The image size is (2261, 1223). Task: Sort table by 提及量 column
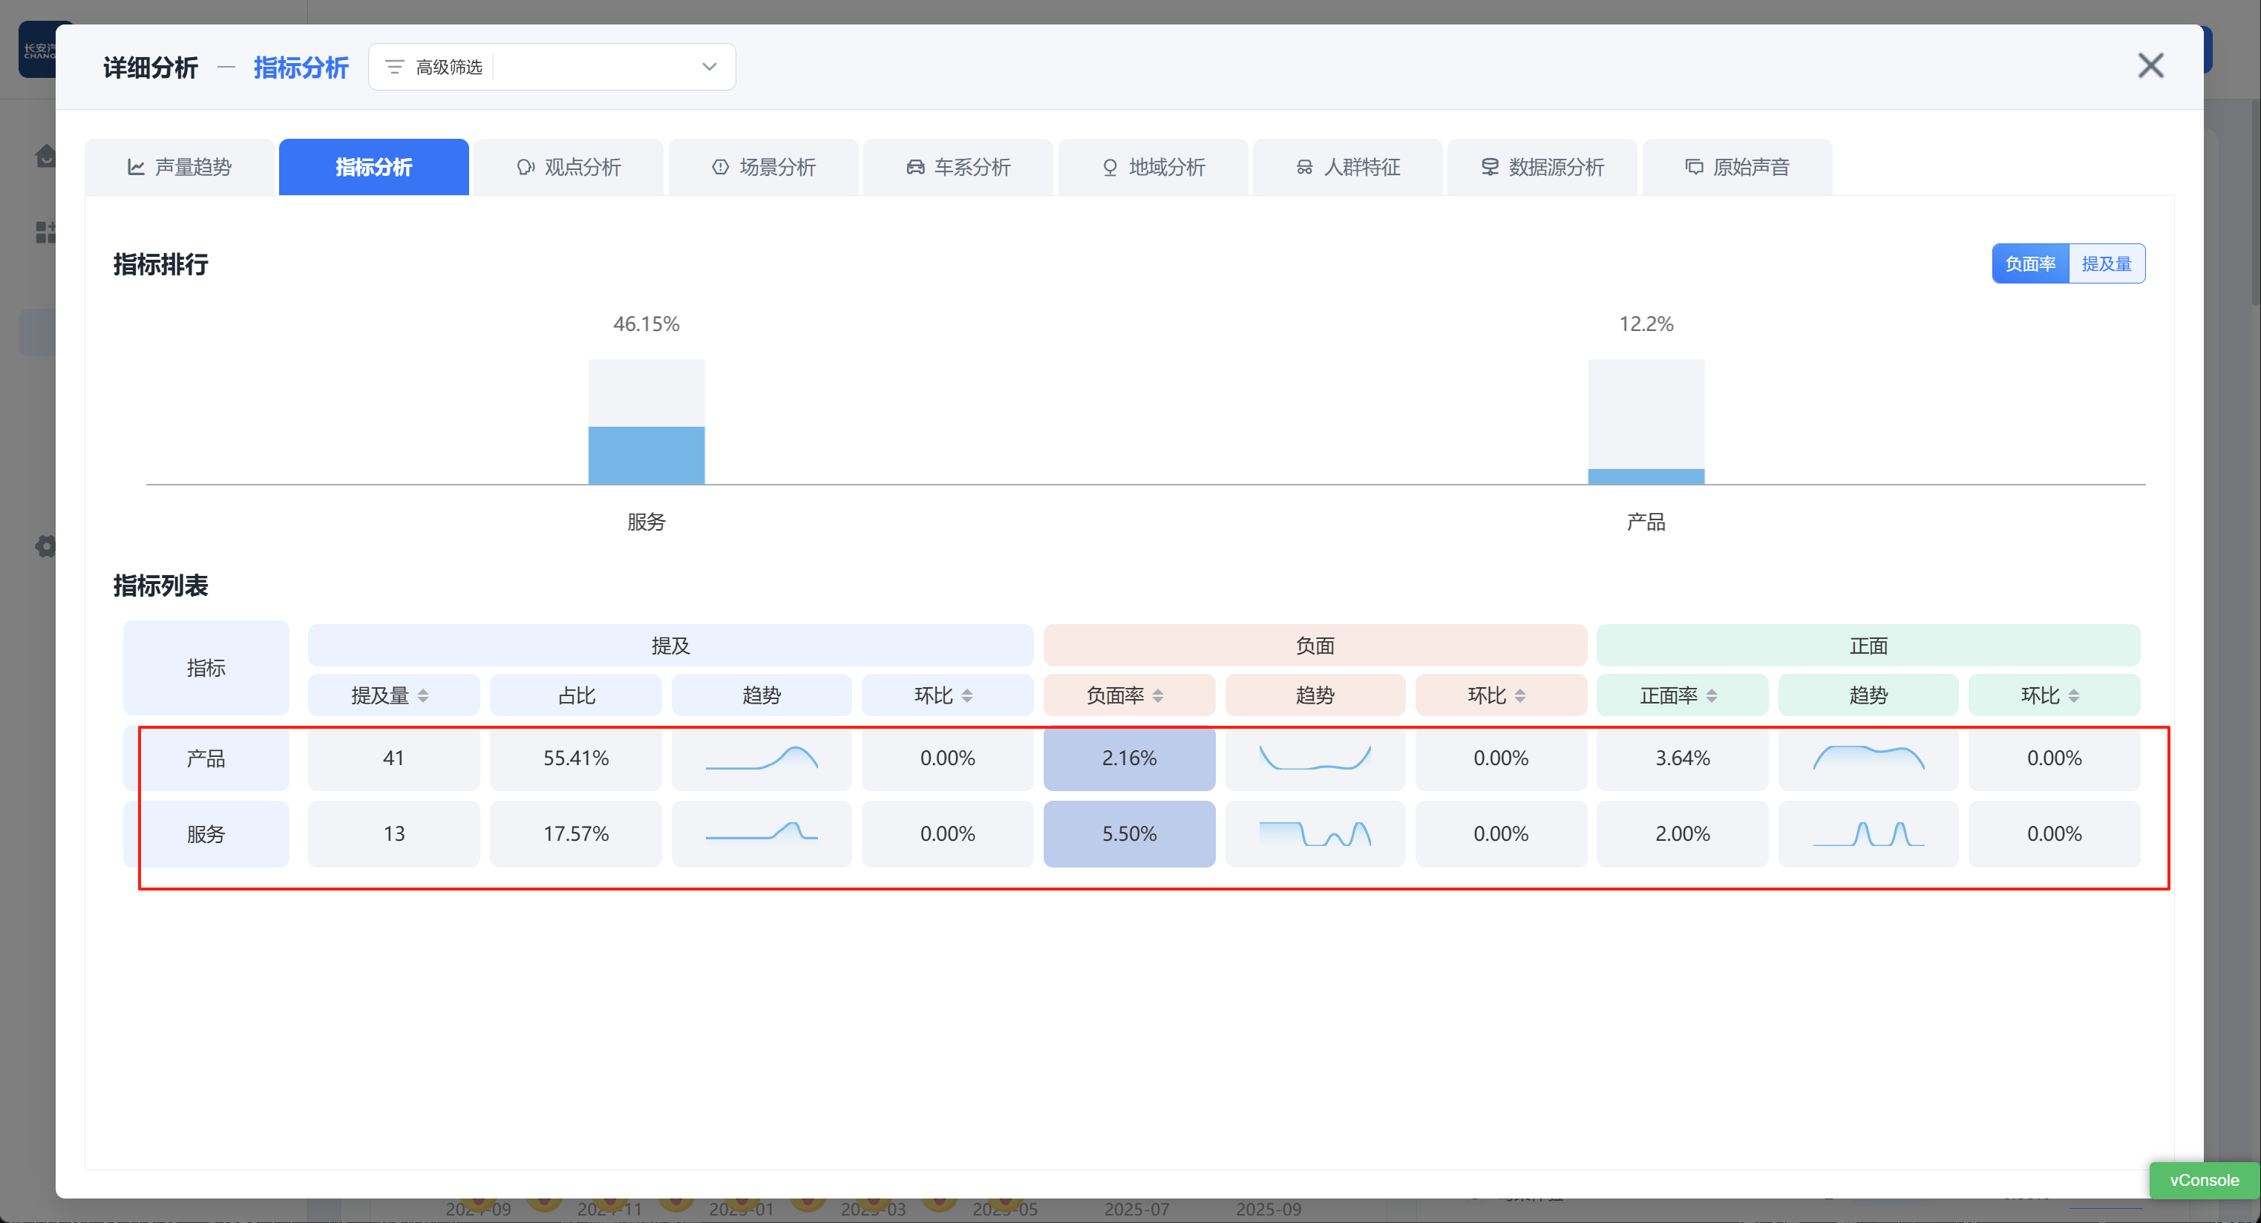[x=423, y=695]
